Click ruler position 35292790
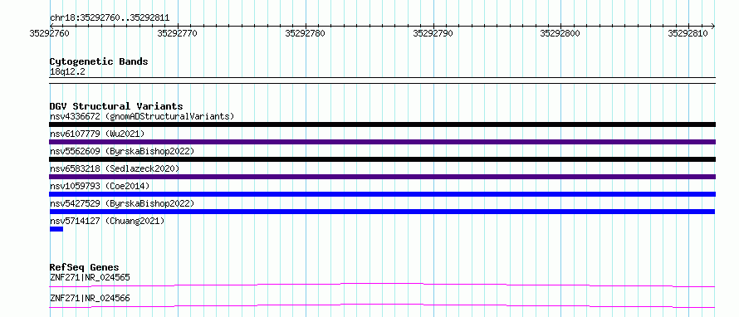Screen dimensions: 739x317 point(433,33)
